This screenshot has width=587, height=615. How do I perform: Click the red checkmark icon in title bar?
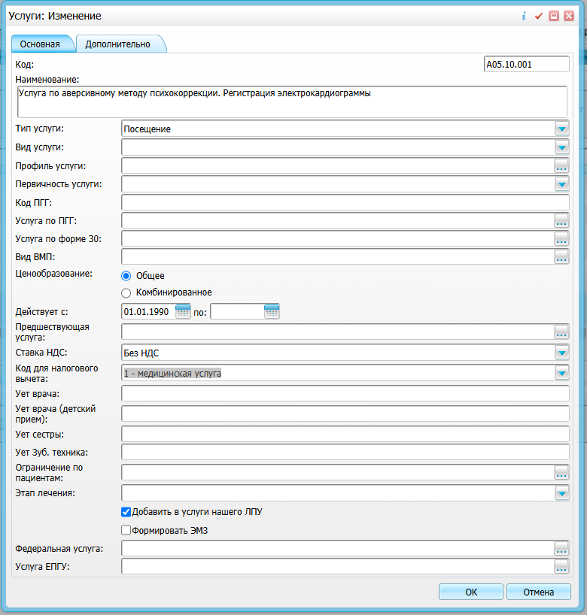[x=538, y=16]
